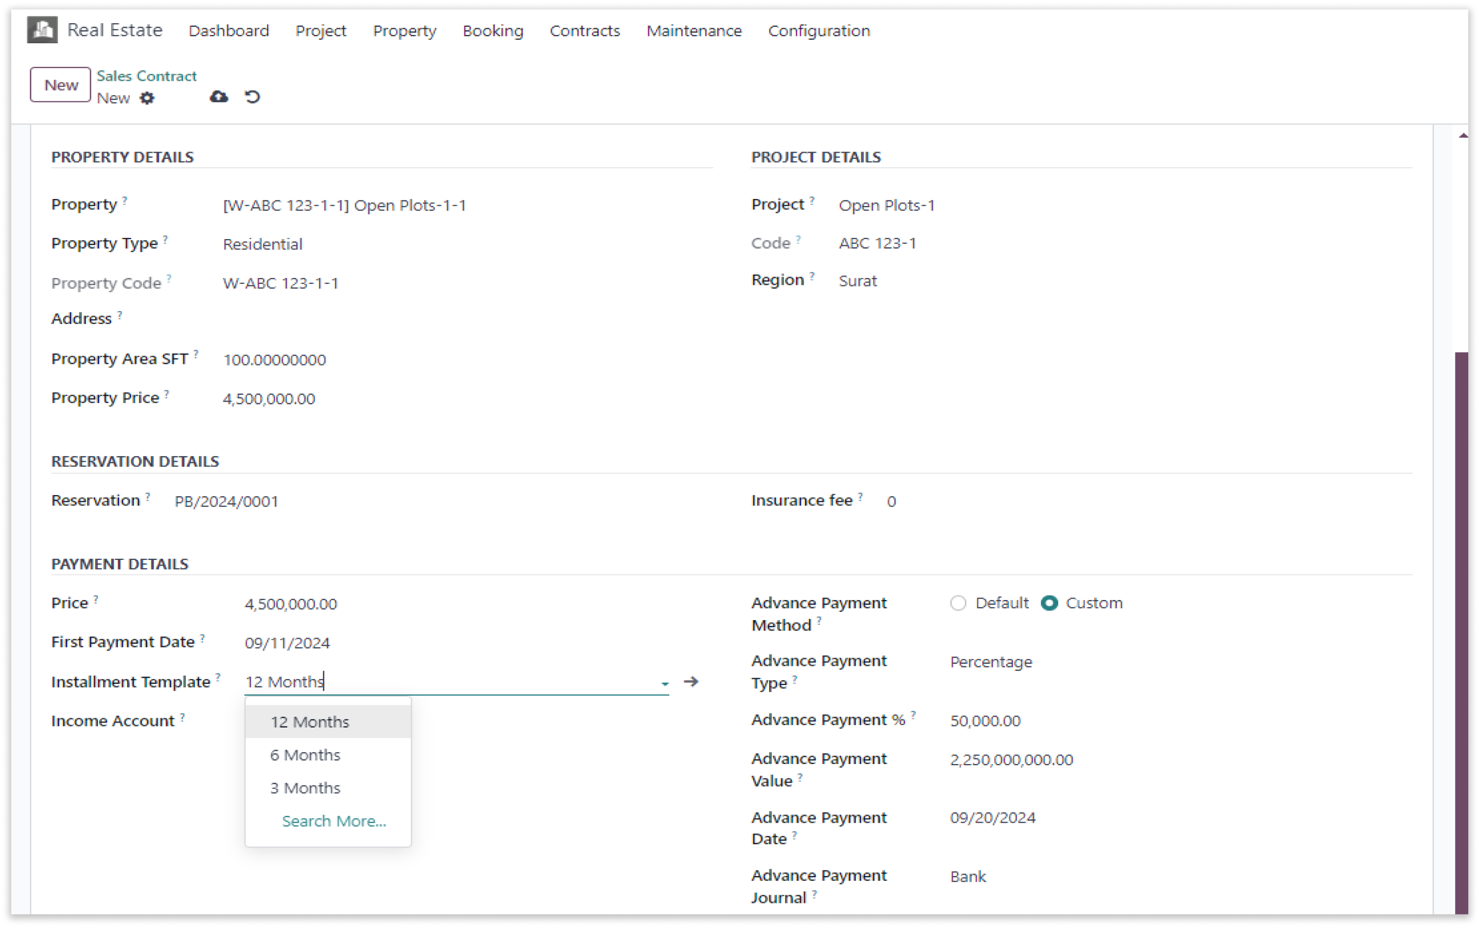
Task: Click the Real Estate app logo icon
Action: pyautogui.click(x=42, y=29)
